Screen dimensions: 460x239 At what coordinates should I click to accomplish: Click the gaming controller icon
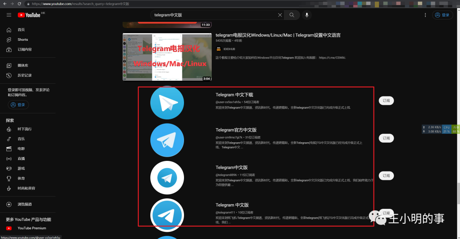point(9,169)
